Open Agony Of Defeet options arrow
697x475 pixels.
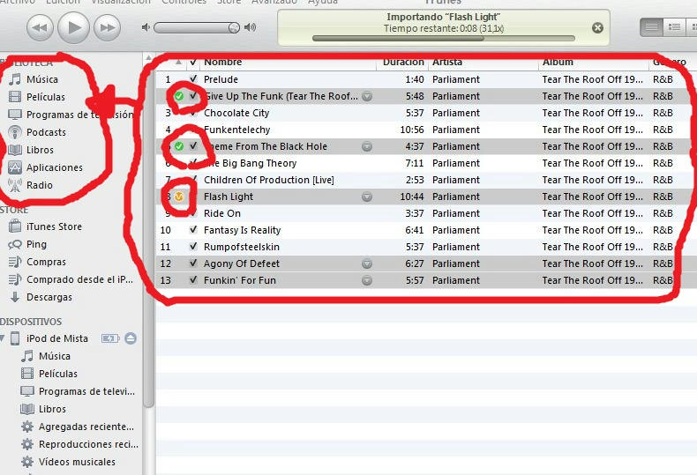367,263
